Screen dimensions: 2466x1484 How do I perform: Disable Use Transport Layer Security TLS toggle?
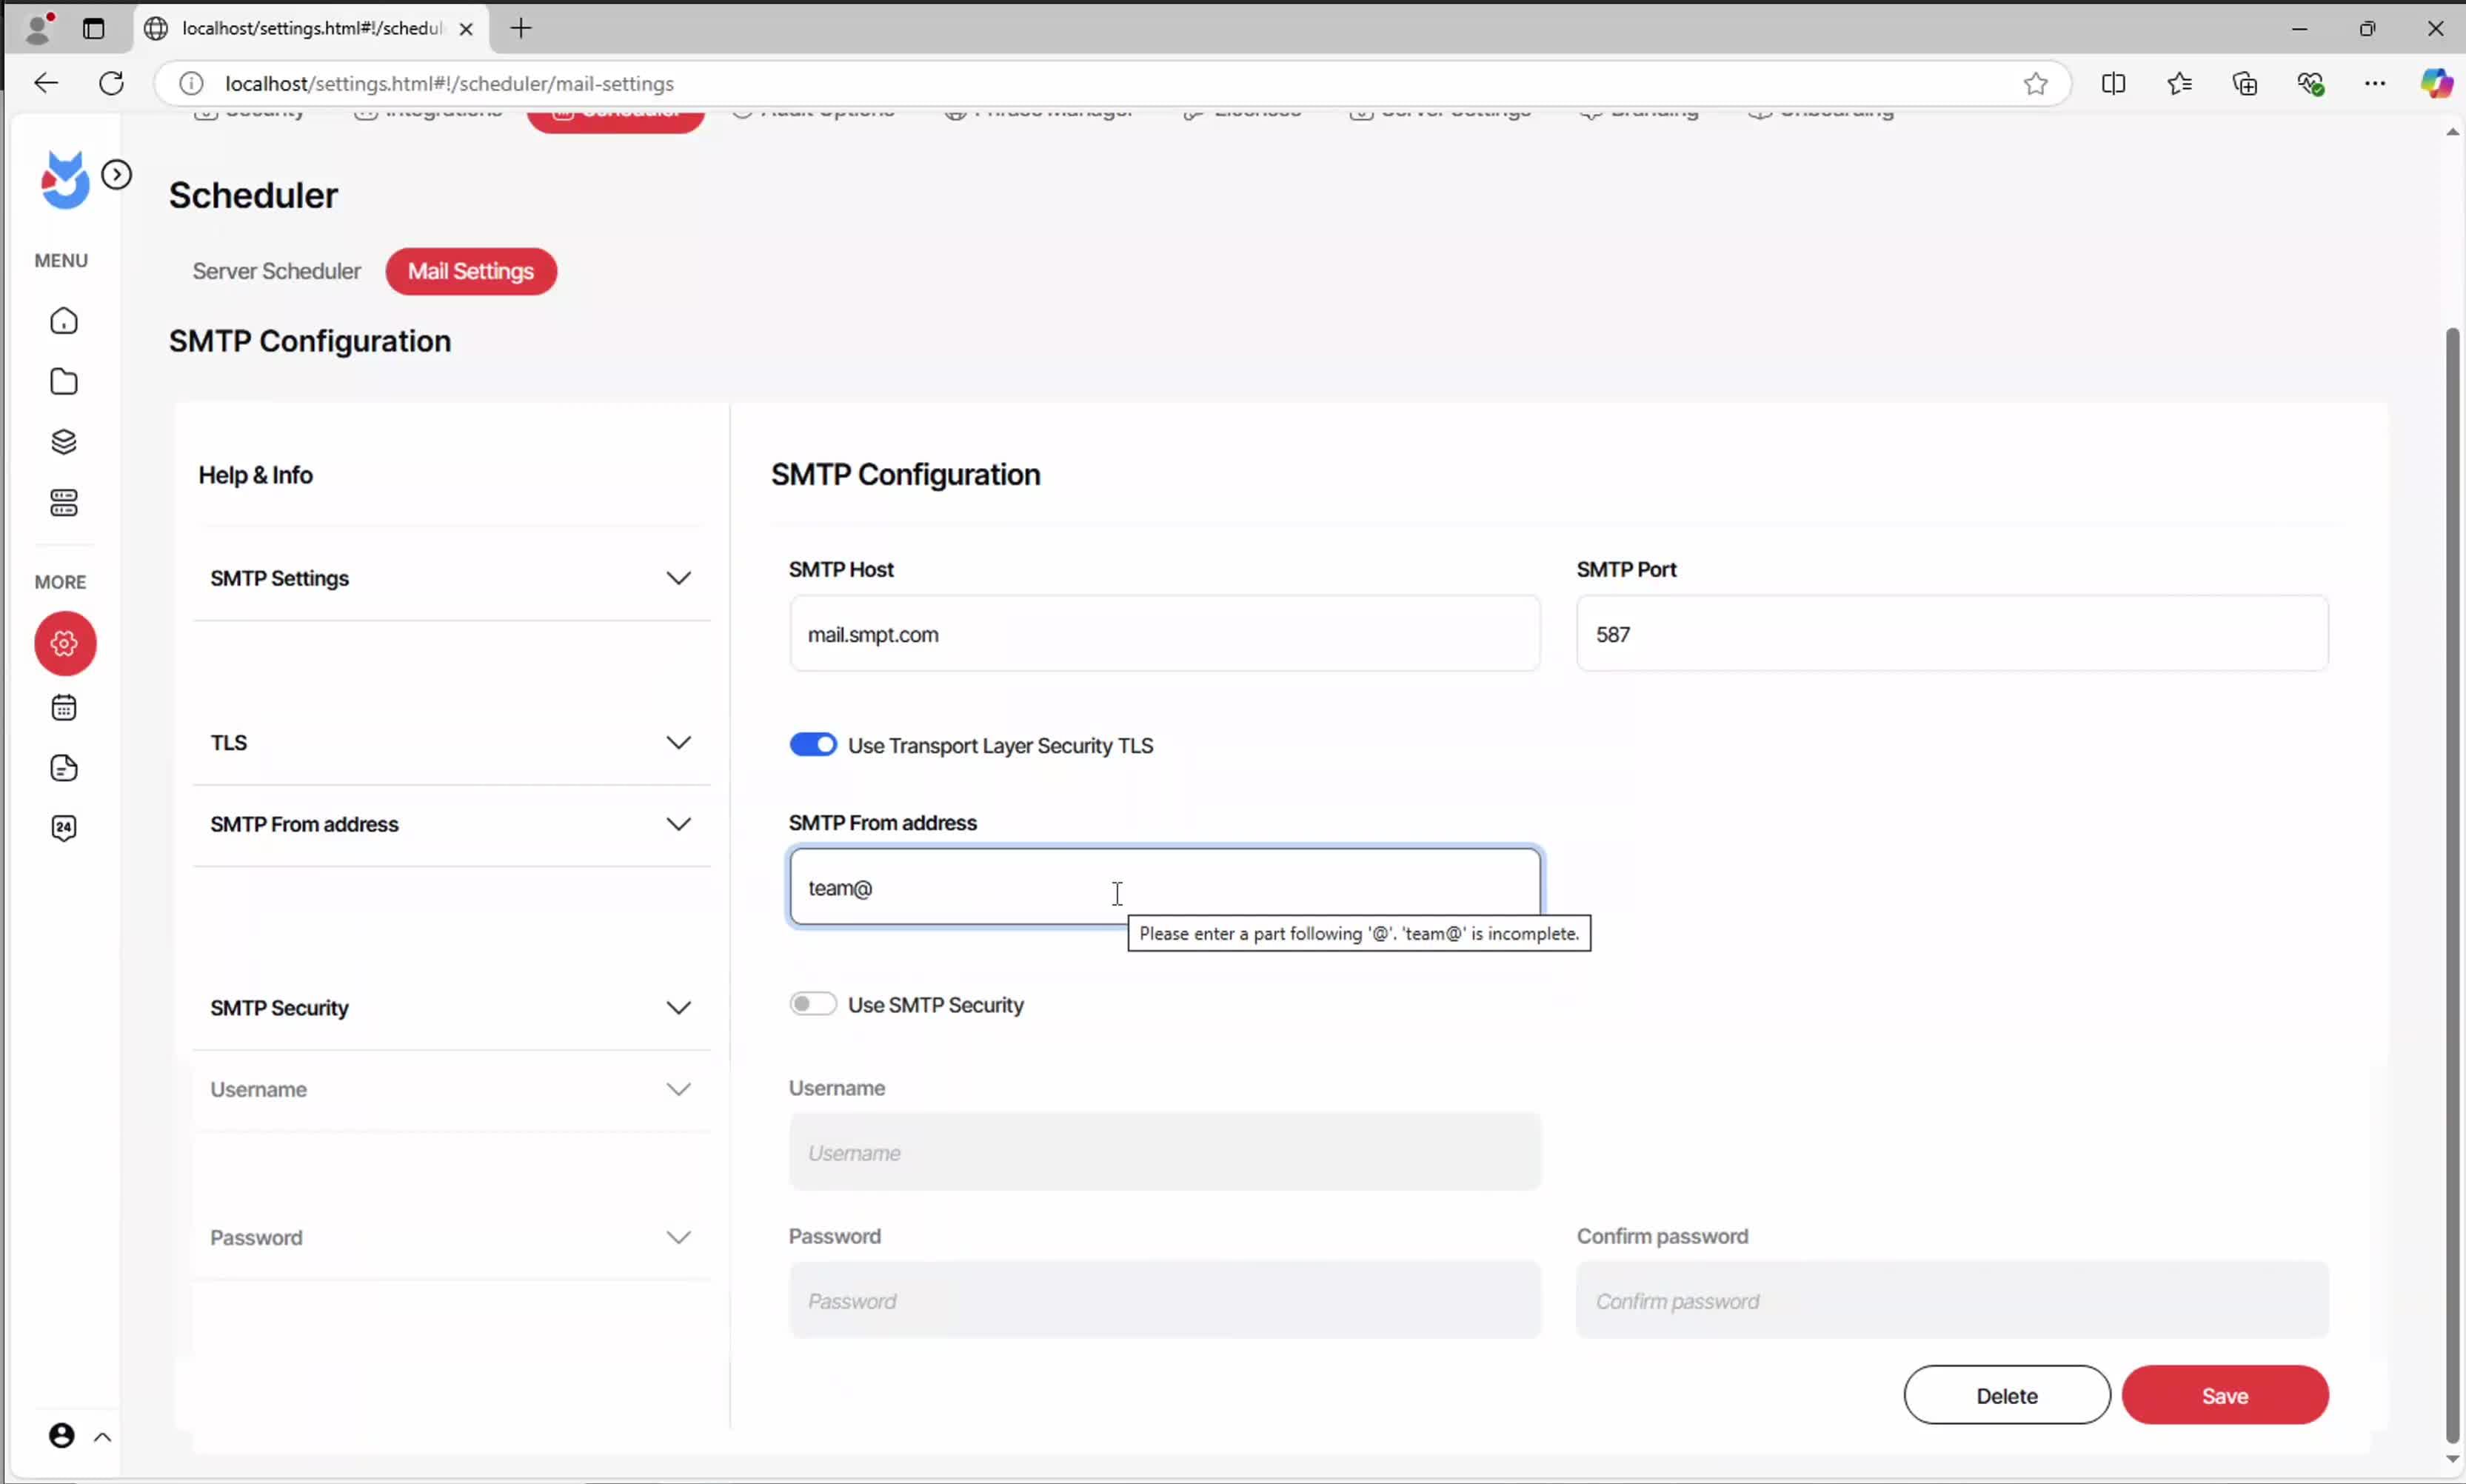coord(812,745)
